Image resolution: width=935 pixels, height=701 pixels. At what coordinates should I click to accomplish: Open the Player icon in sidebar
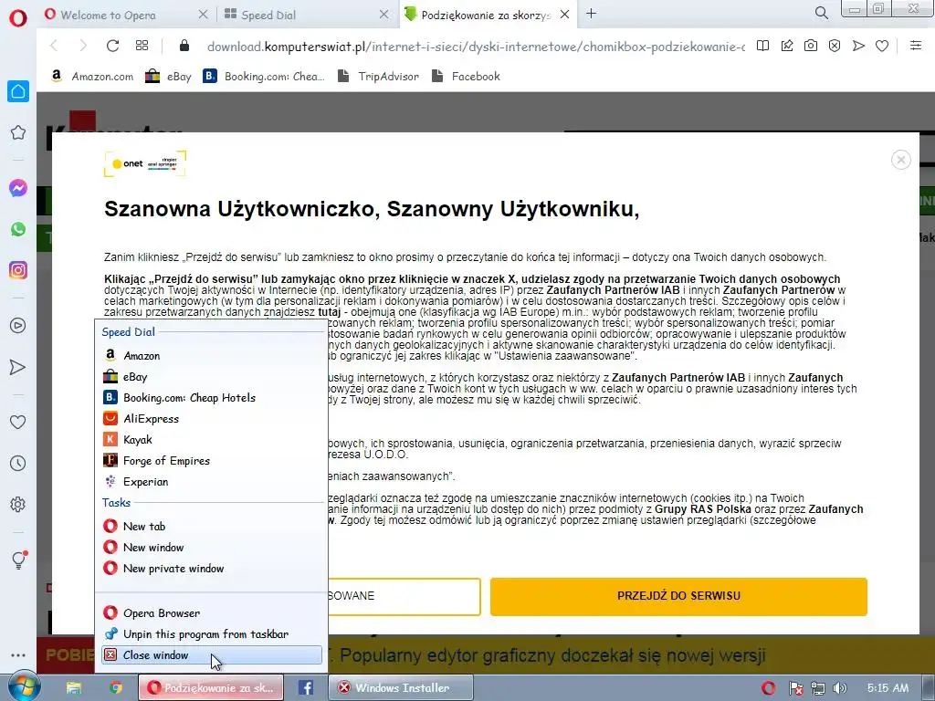coord(18,326)
